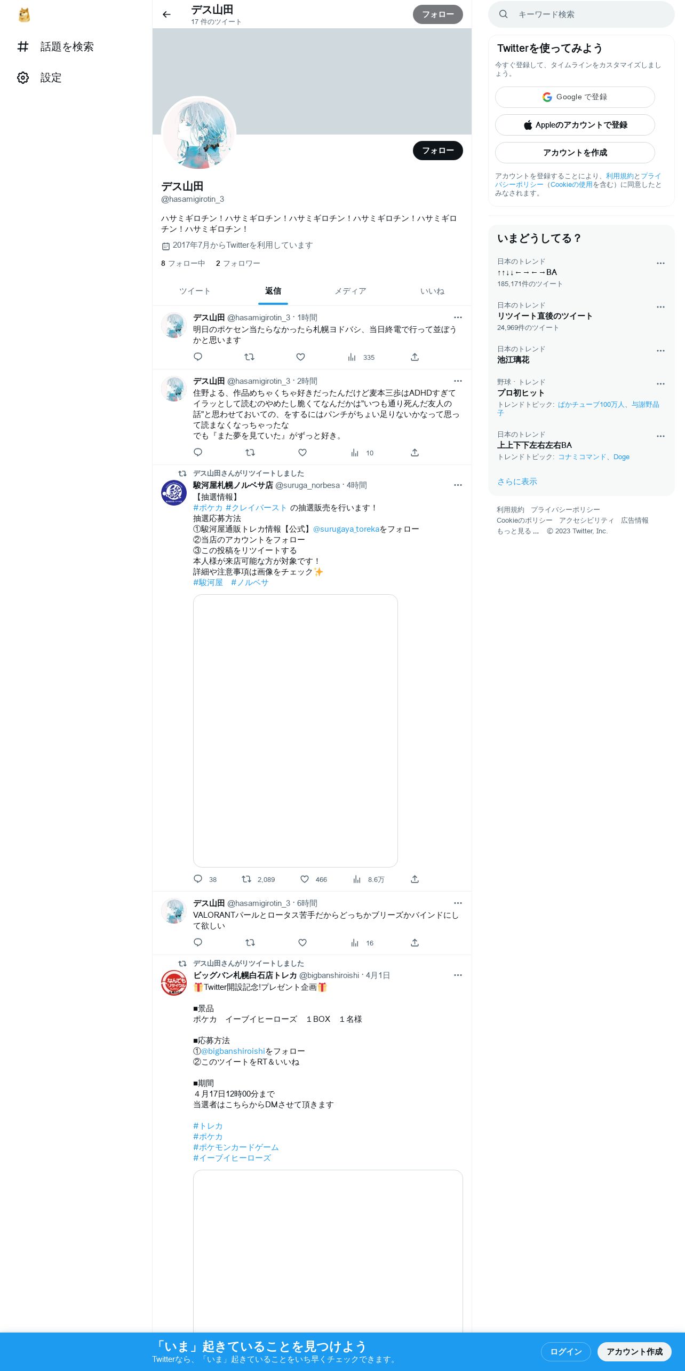Like the ポケセン tweet posted 1時間 ago

[x=300, y=357]
